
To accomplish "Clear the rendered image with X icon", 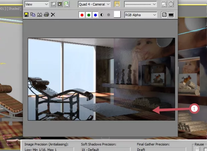I will click(53, 15).
